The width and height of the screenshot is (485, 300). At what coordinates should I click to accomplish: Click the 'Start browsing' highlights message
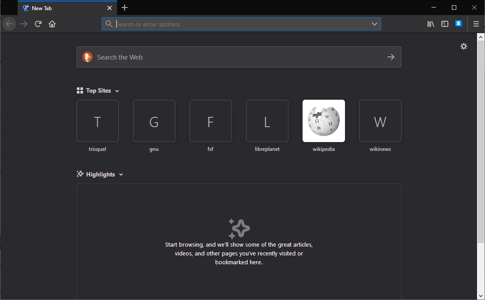tap(239, 253)
